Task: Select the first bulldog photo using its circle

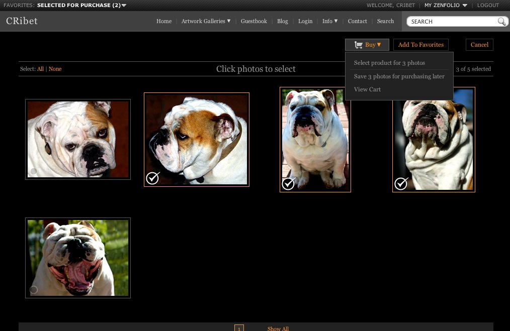Action: tap(34, 171)
